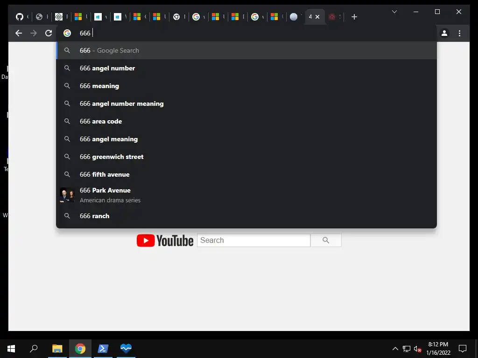Click the Google icon in the address bar
Image resolution: width=478 pixels, height=358 pixels.
point(67,33)
